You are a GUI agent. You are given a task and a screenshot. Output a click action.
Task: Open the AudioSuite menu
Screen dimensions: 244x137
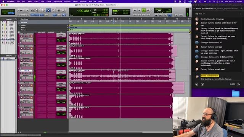coord(58,2)
